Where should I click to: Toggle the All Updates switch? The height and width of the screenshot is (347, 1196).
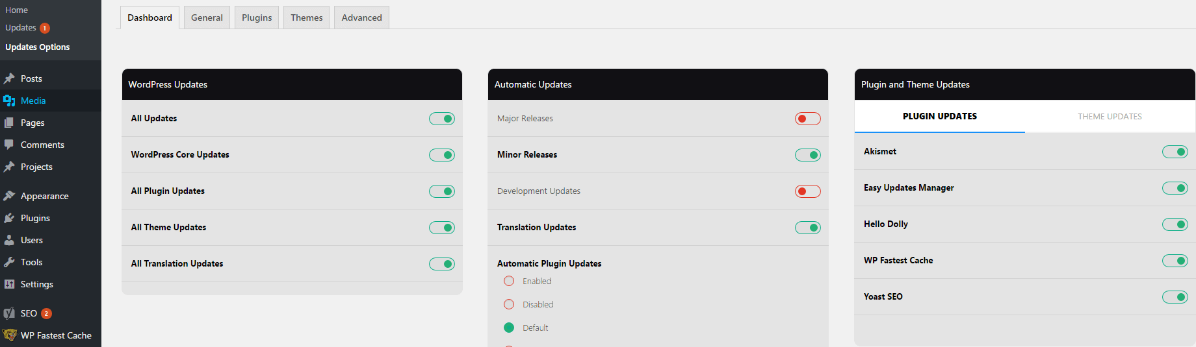coord(442,119)
